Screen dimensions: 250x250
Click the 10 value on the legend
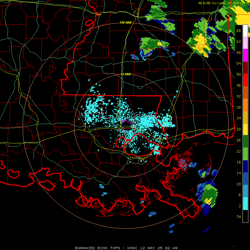(239, 184)
